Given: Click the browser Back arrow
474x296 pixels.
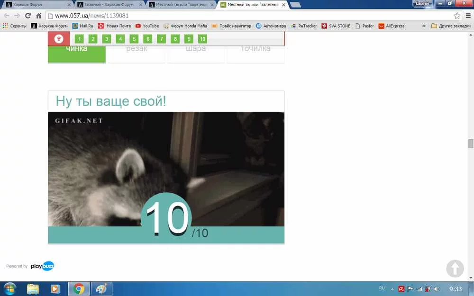Looking at the screenshot, I should pos(6,16).
